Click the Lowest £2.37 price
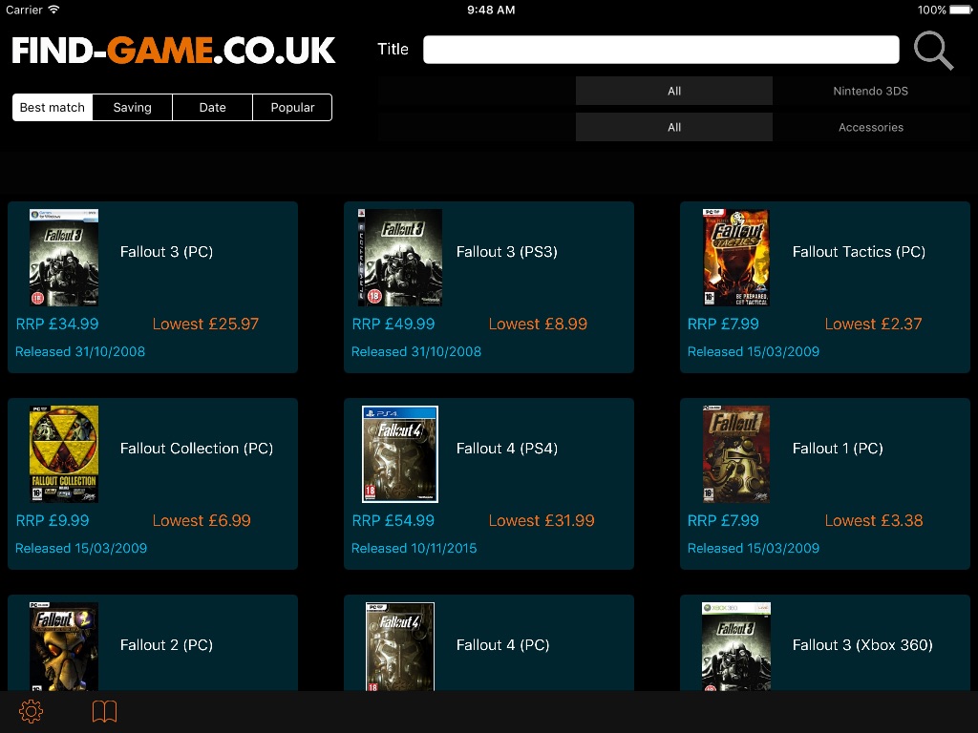This screenshot has width=978, height=733. pos(873,325)
